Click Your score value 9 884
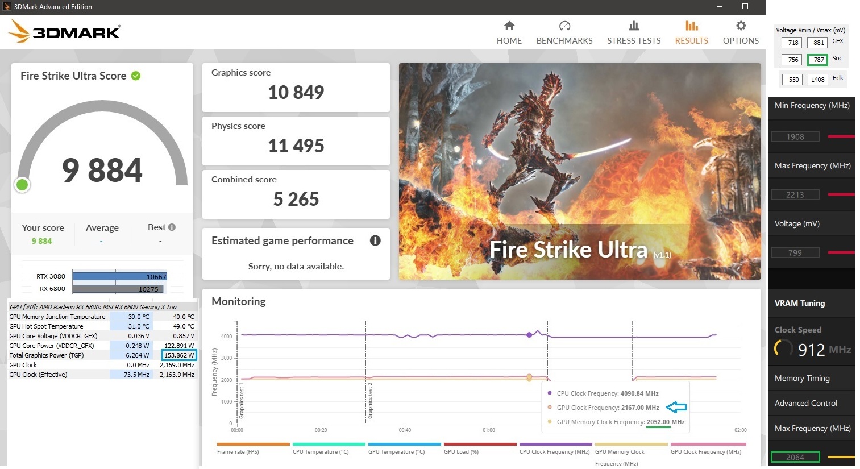The width and height of the screenshot is (860, 469). pos(41,241)
